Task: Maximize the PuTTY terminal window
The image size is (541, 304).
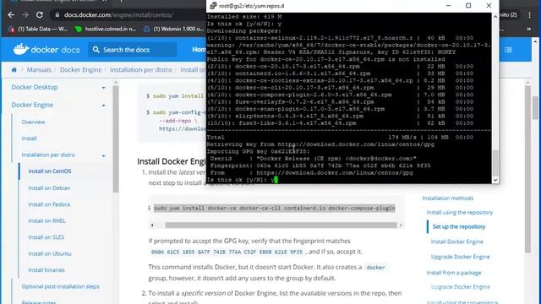Action: point(468,6)
